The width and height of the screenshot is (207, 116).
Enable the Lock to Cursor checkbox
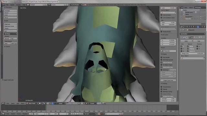161,15
